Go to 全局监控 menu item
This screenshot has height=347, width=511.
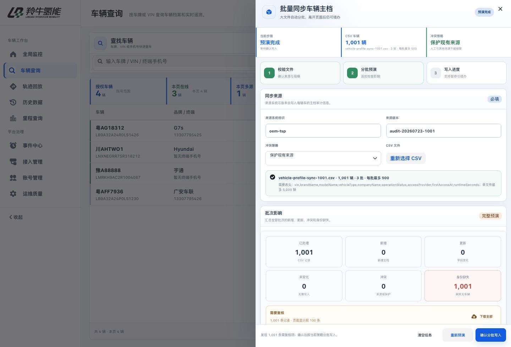pos(40,54)
